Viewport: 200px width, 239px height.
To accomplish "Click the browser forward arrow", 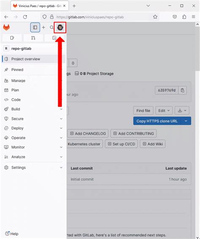I will pos(16,17).
